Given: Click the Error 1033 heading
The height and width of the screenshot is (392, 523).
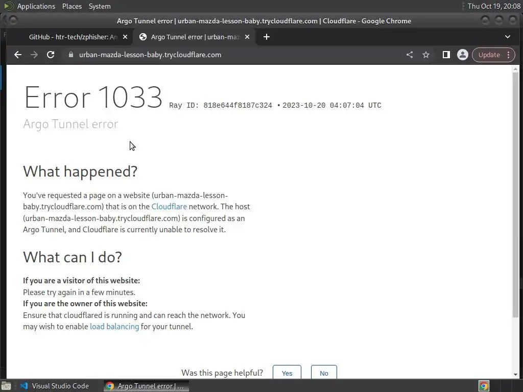Looking at the screenshot, I should (x=93, y=97).
